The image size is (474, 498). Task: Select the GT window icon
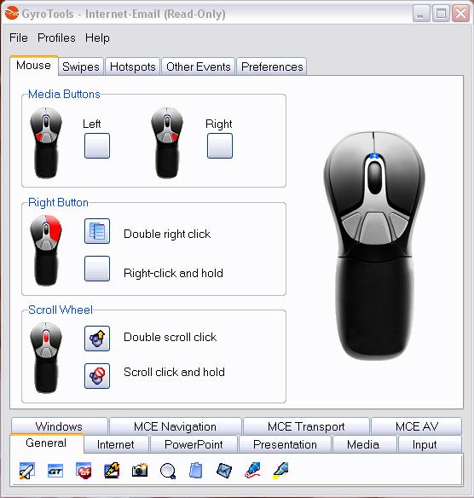click(x=55, y=471)
